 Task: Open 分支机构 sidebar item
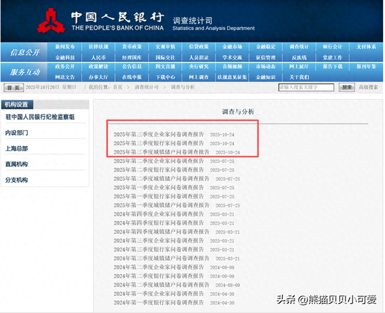coord(17,180)
